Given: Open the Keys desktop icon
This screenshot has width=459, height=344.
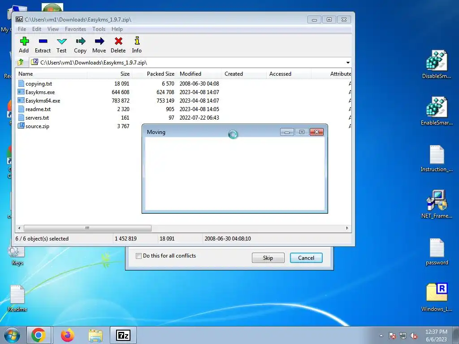Looking at the screenshot, I should click(17, 256).
